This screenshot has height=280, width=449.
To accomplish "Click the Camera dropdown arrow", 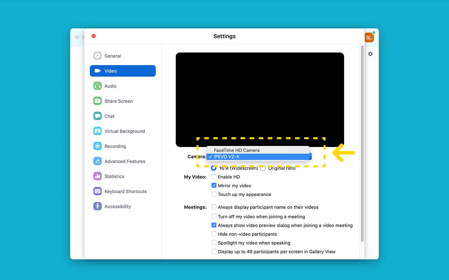I will coord(310,157).
